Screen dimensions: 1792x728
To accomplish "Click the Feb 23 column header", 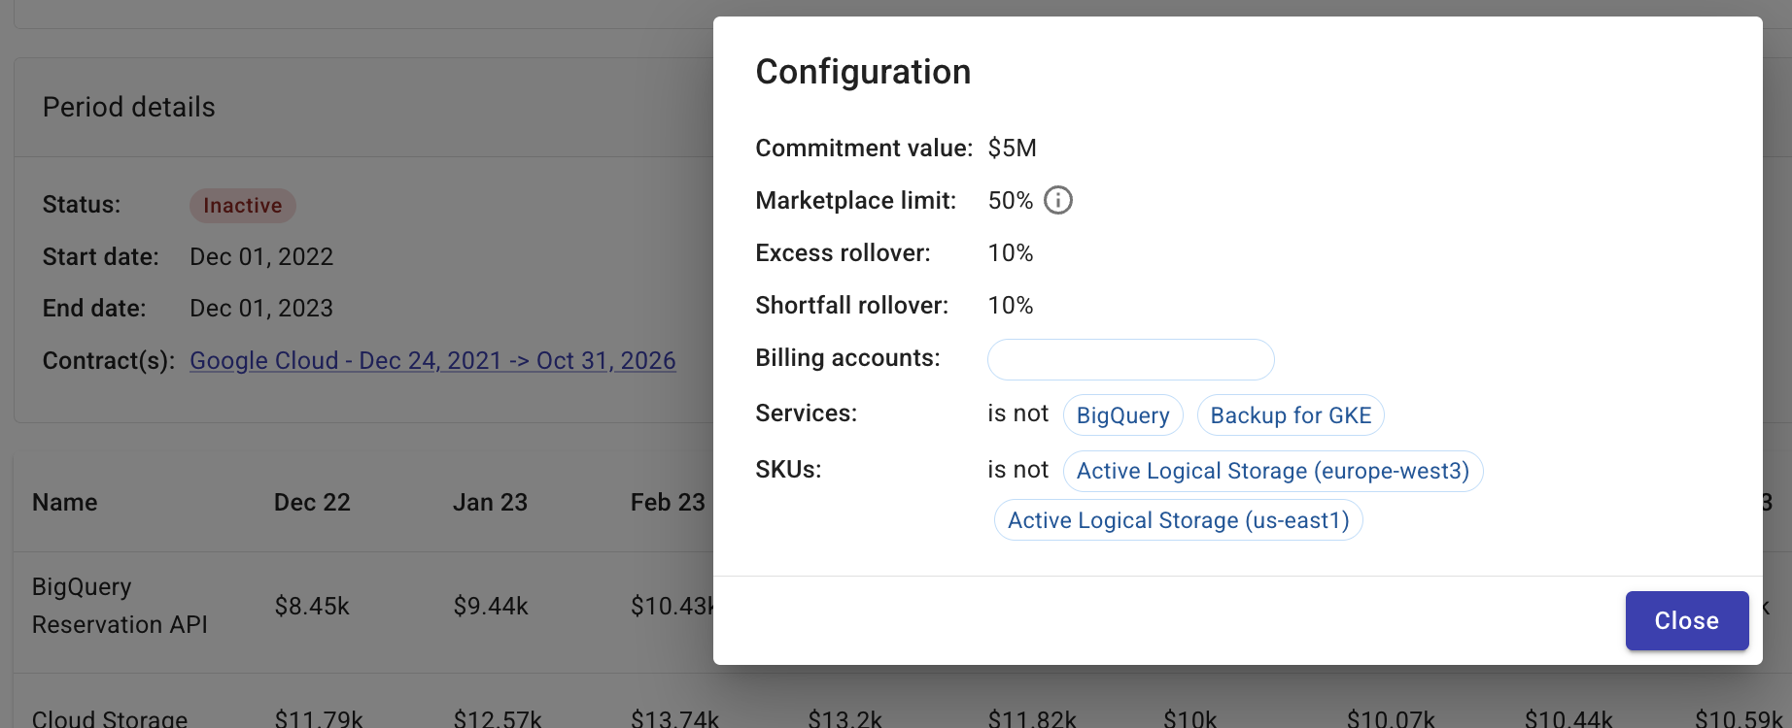I will (668, 502).
